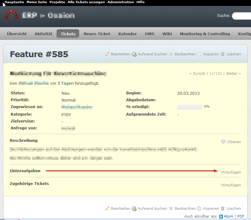Open the Tickets tab

point(68,34)
